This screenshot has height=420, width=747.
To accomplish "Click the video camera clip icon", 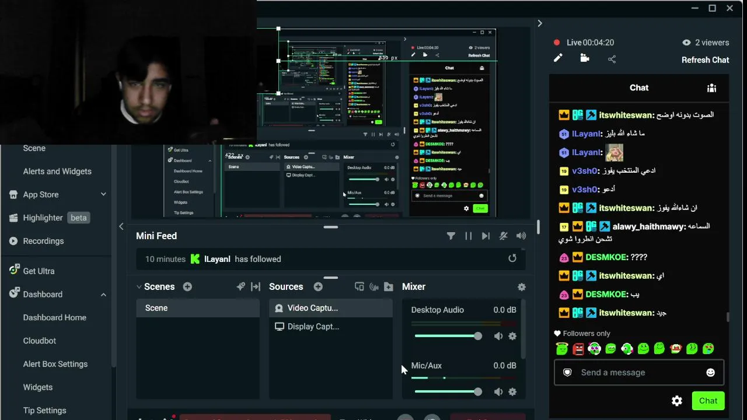I will click(x=585, y=58).
